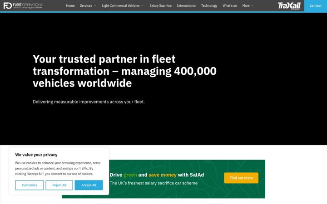This screenshot has height=204, width=327.
Task: Click the 'We value your privacy' heading
Action: point(36,155)
